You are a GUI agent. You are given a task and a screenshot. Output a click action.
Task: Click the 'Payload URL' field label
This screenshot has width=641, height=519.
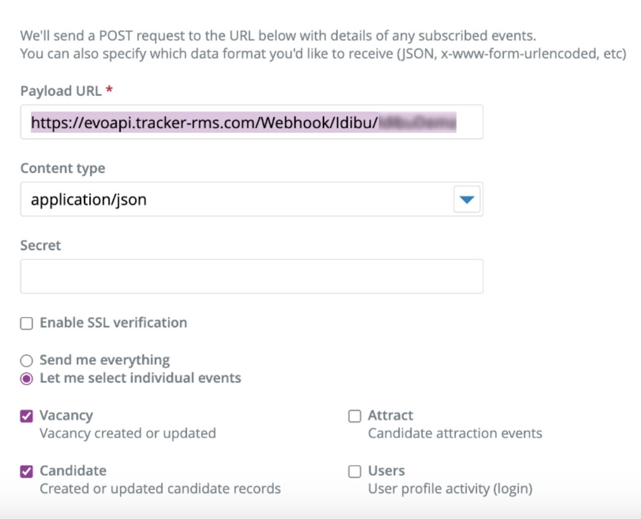(x=62, y=91)
